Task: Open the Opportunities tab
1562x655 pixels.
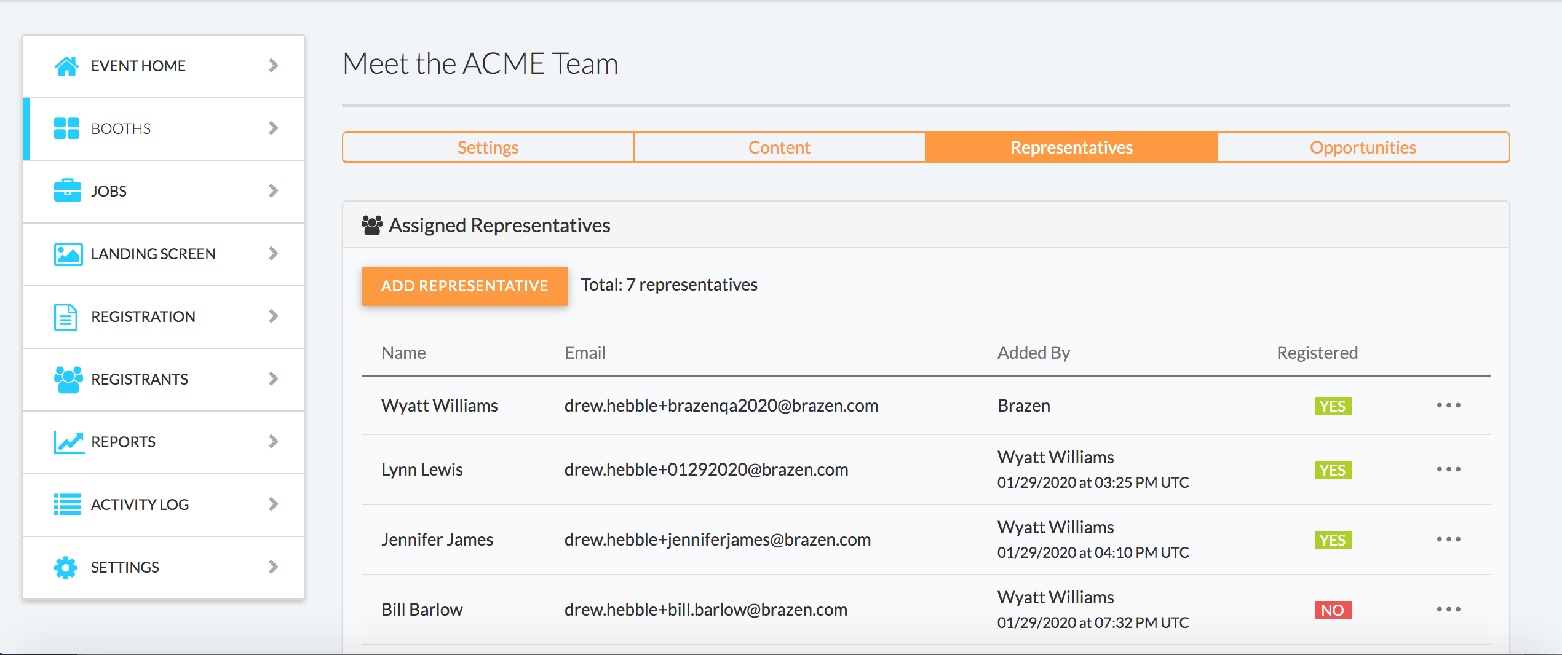Action: tap(1363, 147)
